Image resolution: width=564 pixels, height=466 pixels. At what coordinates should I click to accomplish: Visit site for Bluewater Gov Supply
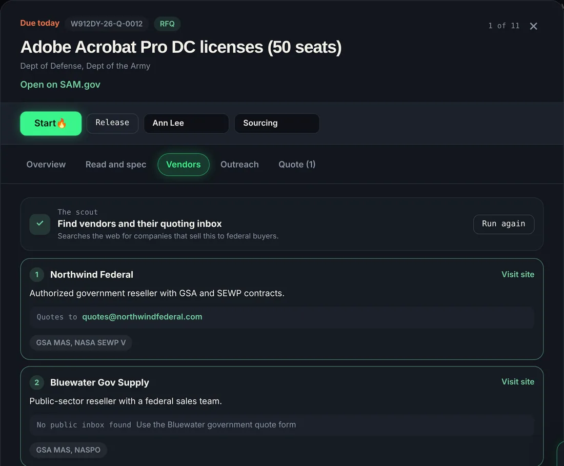pos(518,381)
